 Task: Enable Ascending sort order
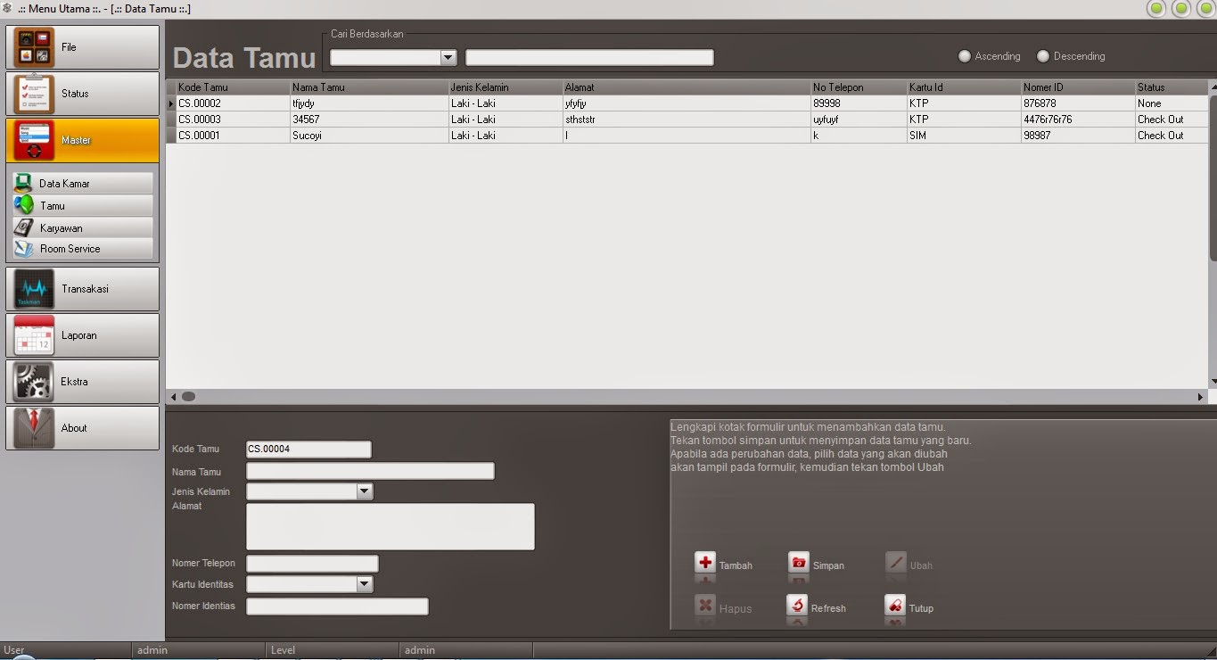[964, 55]
